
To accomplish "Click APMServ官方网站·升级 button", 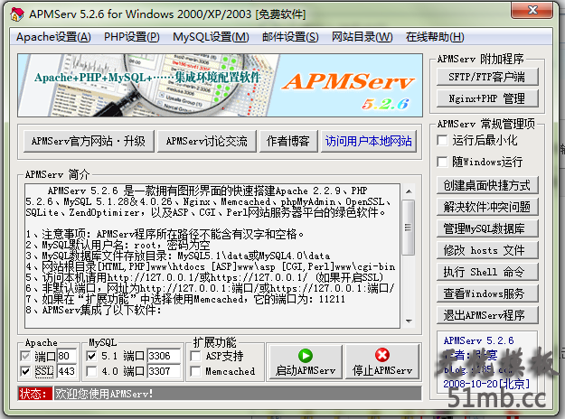I will (89, 141).
